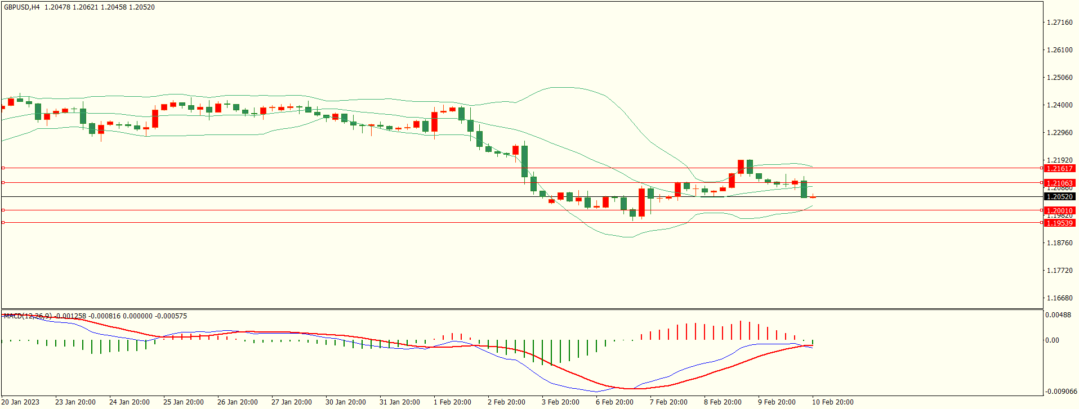
Task: Click the 2 Feb 20:00 time label
Action: coord(507,402)
